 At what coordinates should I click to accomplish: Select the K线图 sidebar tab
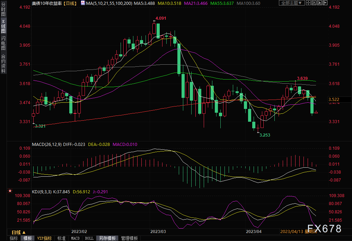coord(3,26)
